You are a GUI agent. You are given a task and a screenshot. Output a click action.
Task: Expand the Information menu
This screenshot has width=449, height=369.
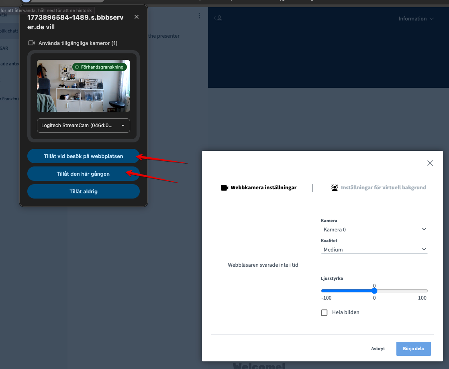(x=416, y=19)
